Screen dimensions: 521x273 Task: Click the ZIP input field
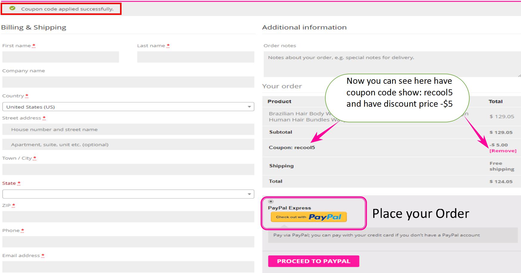(x=128, y=217)
